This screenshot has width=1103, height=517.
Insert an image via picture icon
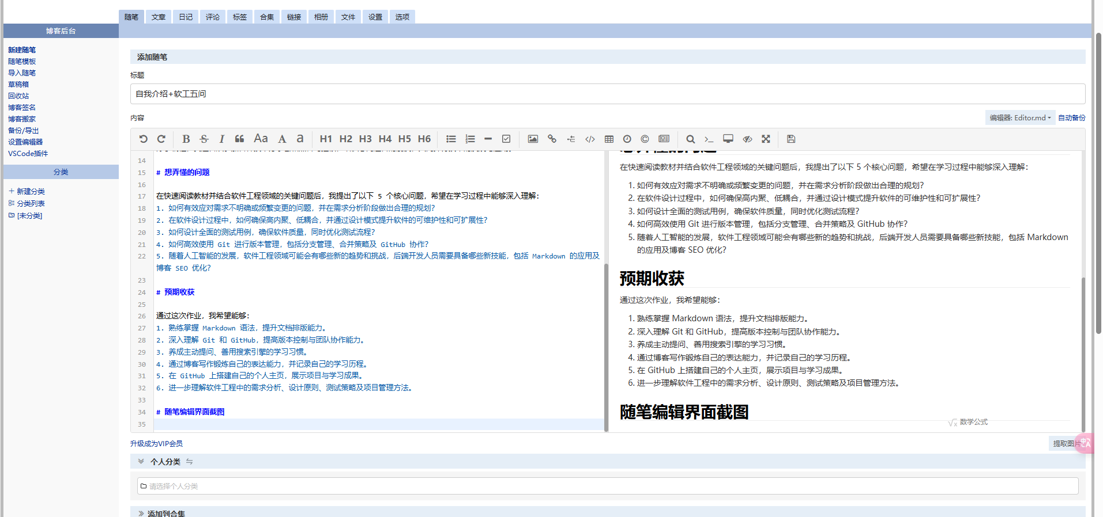[x=533, y=139]
